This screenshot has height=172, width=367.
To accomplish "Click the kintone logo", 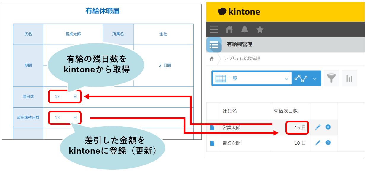I will [239, 12].
